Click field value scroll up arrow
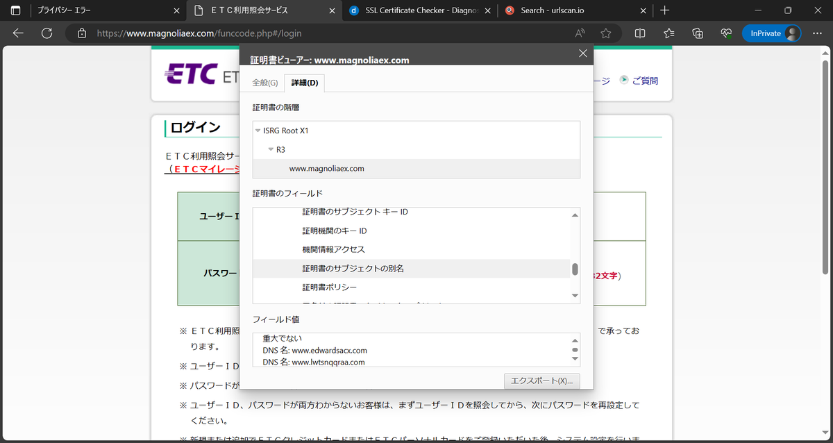 [x=575, y=340]
